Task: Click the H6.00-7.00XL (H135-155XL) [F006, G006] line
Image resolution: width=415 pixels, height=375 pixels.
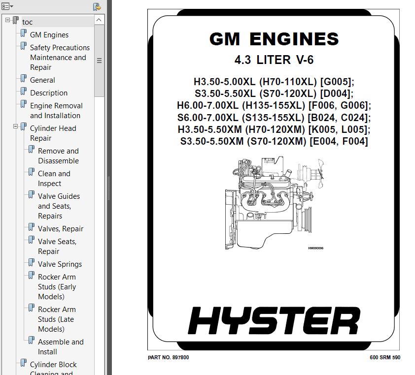Action: coord(274,105)
